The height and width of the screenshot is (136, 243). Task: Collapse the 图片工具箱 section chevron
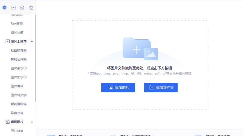click(x=32, y=41)
